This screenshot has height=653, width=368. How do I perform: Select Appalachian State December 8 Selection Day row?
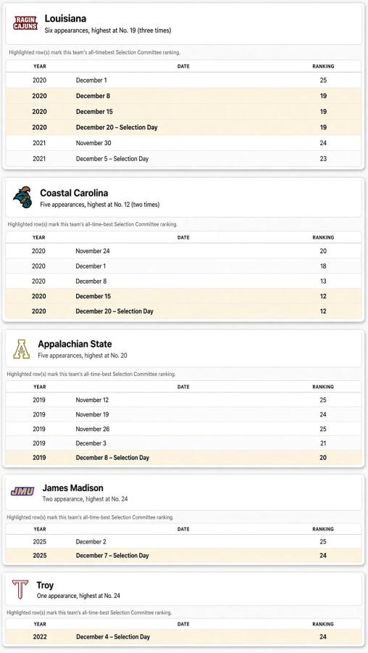point(183,458)
